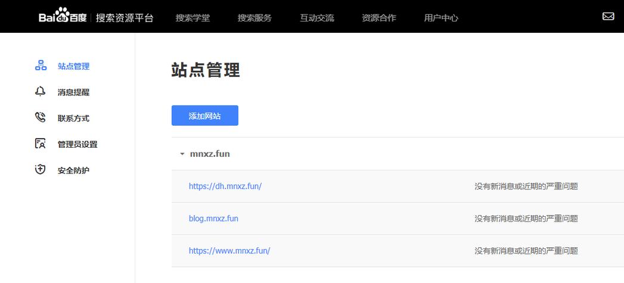Select 站点管理 in the sidebar
Image resolution: width=624 pixels, height=283 pixels.
coord(74,67)
